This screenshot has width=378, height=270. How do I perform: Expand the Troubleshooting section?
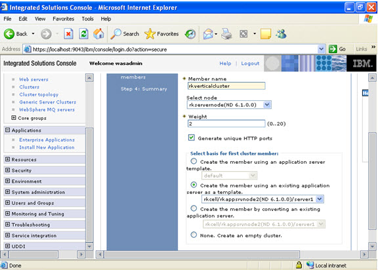coord(8,224)
